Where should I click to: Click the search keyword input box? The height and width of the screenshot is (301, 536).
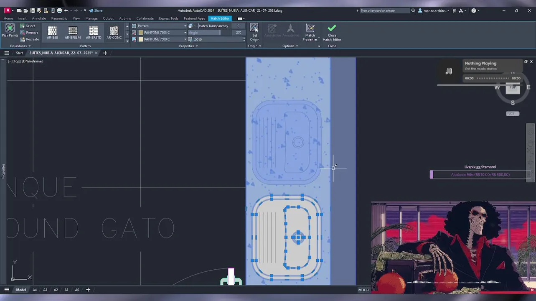point(384,10)
